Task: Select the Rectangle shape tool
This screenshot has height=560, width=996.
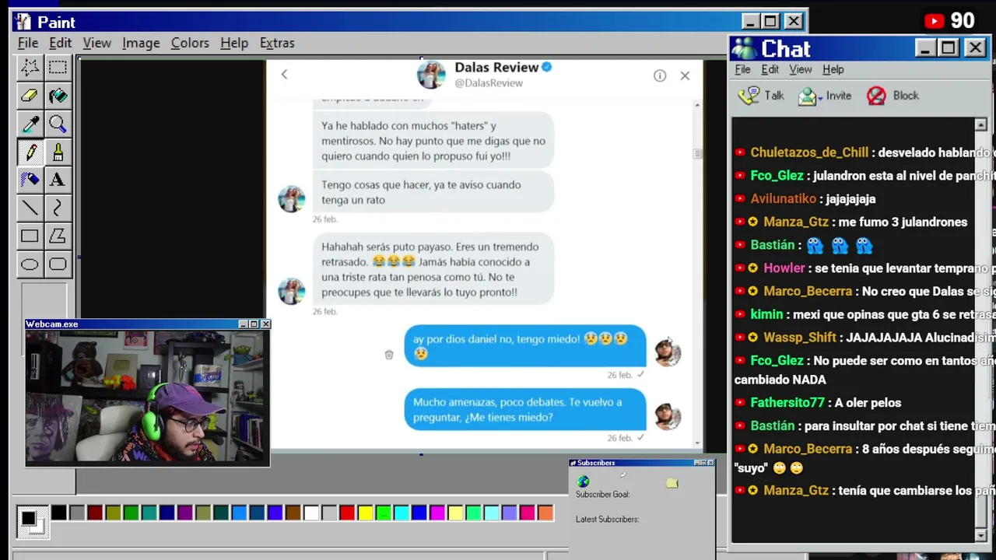Action: [x=30, y=236]
